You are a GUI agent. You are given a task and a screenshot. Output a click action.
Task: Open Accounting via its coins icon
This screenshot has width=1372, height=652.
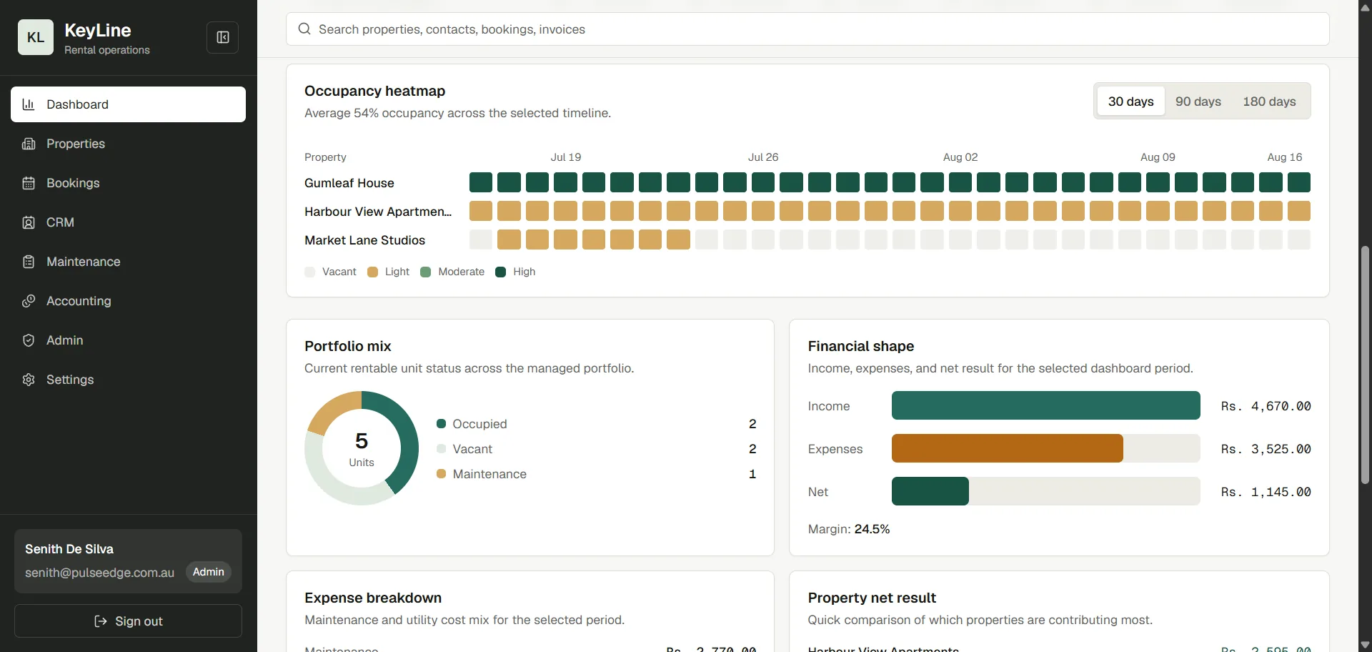click(x=29, y=301)
